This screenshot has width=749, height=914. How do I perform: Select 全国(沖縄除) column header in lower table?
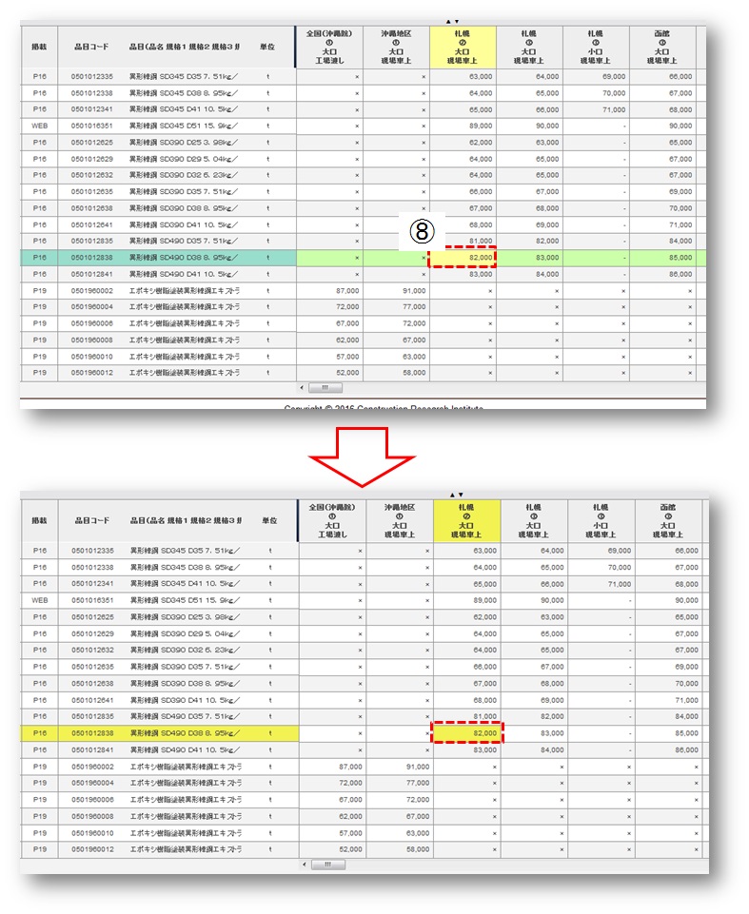[x=332, y=520]
